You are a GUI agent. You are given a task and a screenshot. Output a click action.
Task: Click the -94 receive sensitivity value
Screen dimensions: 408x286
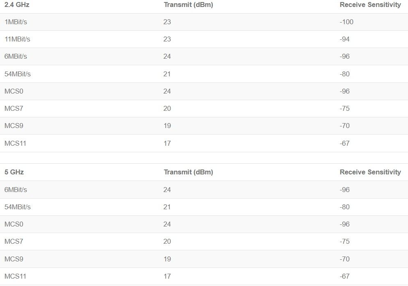[344, 39]
